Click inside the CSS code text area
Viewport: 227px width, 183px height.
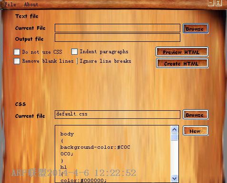[x=113, y=154]
